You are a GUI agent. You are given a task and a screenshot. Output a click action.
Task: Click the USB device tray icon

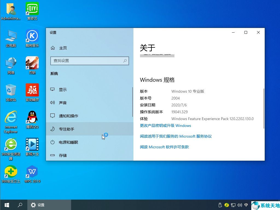[220, 205]
